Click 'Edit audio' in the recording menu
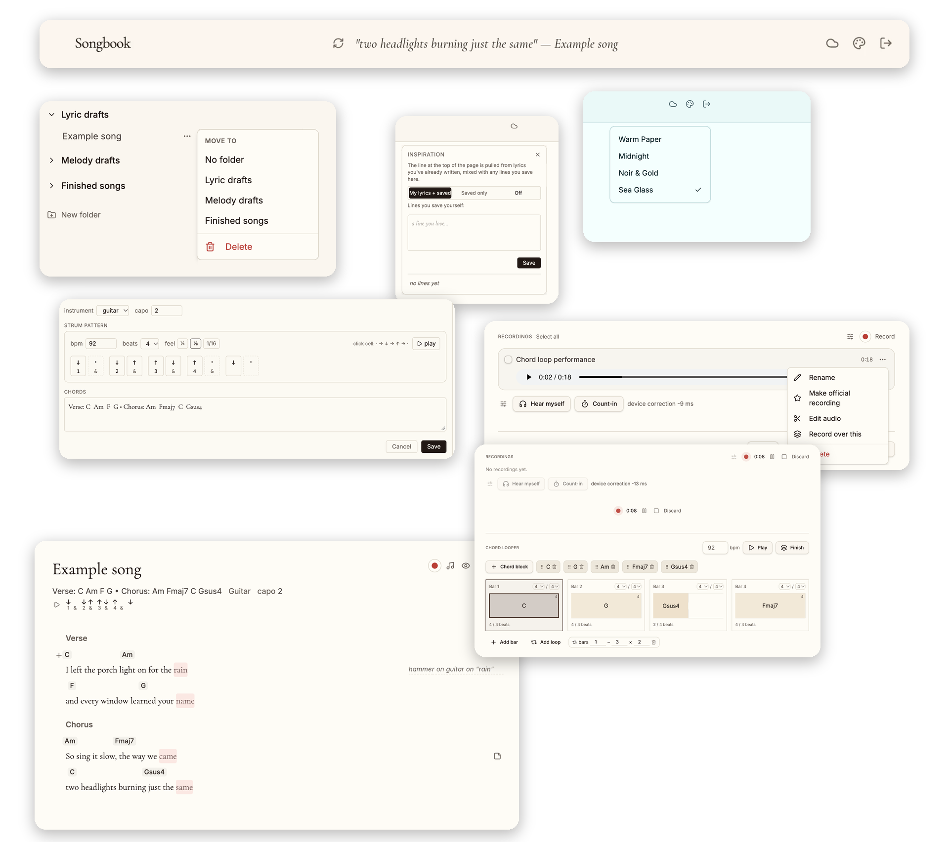 point(837,419)
